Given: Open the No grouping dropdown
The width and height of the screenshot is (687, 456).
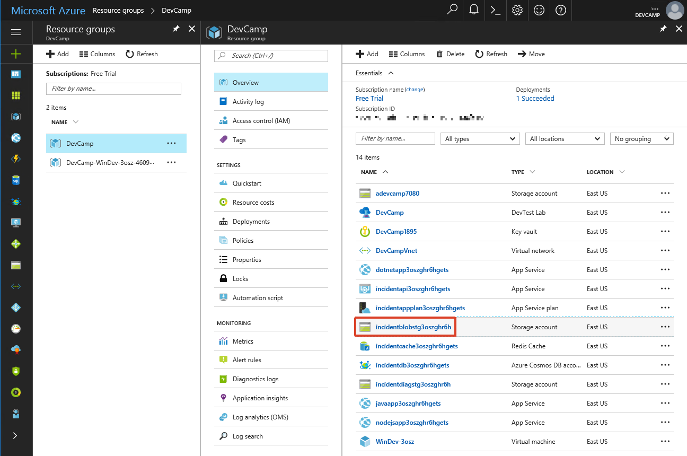Looking at the screenshot, I should click(x=641, y=139).
